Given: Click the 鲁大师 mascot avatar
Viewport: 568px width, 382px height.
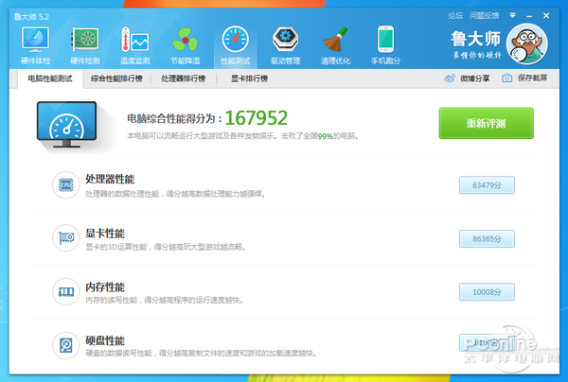Looking at the screenshot, I should [526, 43].
